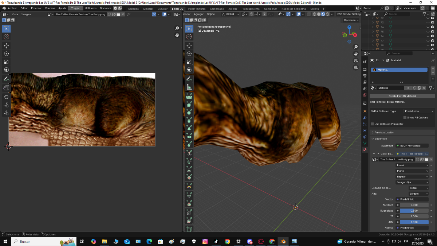The image size is (437, 246).
Task: Adjust the Rugosidad value slider
Action: point(414,211)
